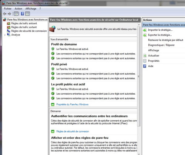Click Aide in Actions pane
Screen dimensions: 185x155
tap(151, 66)
